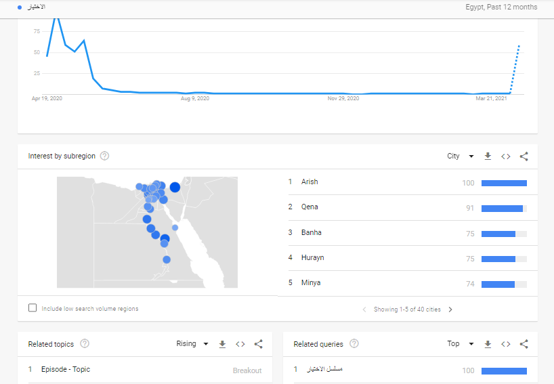
Task: Open embed code for subregion card
Action: coord(505,156)
